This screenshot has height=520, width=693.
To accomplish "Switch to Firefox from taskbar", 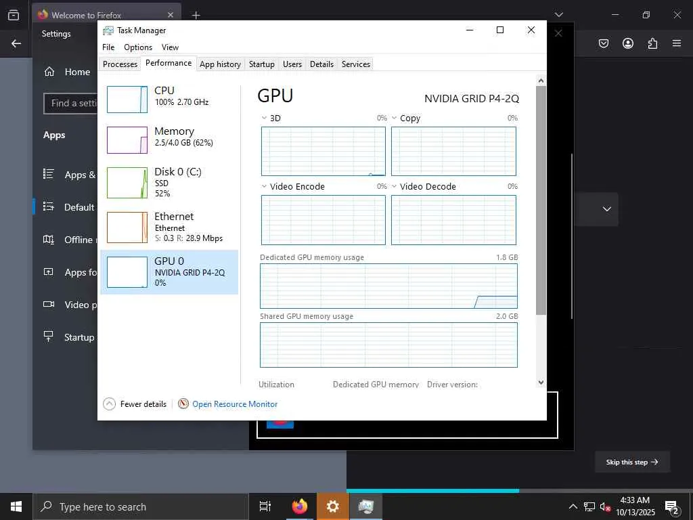I will point(300,506).
